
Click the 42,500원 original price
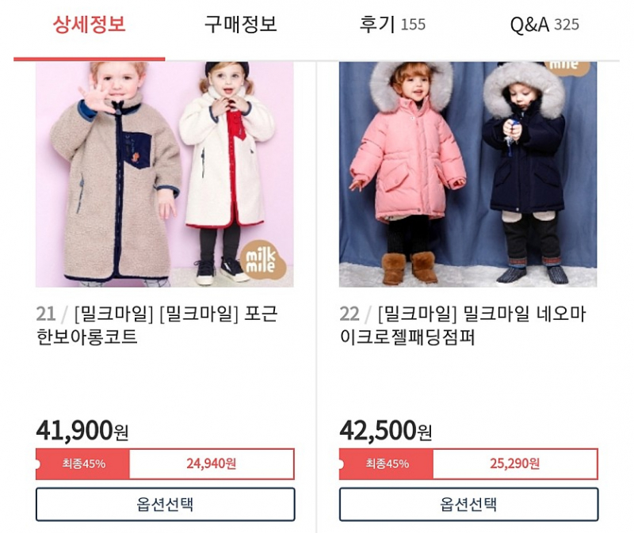pos(386,430)
